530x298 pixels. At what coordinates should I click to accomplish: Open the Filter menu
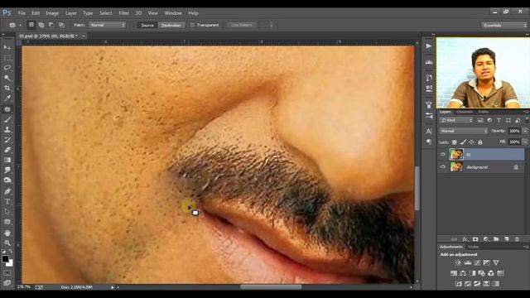click(x=123, y=13)
